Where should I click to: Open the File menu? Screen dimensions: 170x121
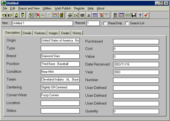[x=5, y=8]
